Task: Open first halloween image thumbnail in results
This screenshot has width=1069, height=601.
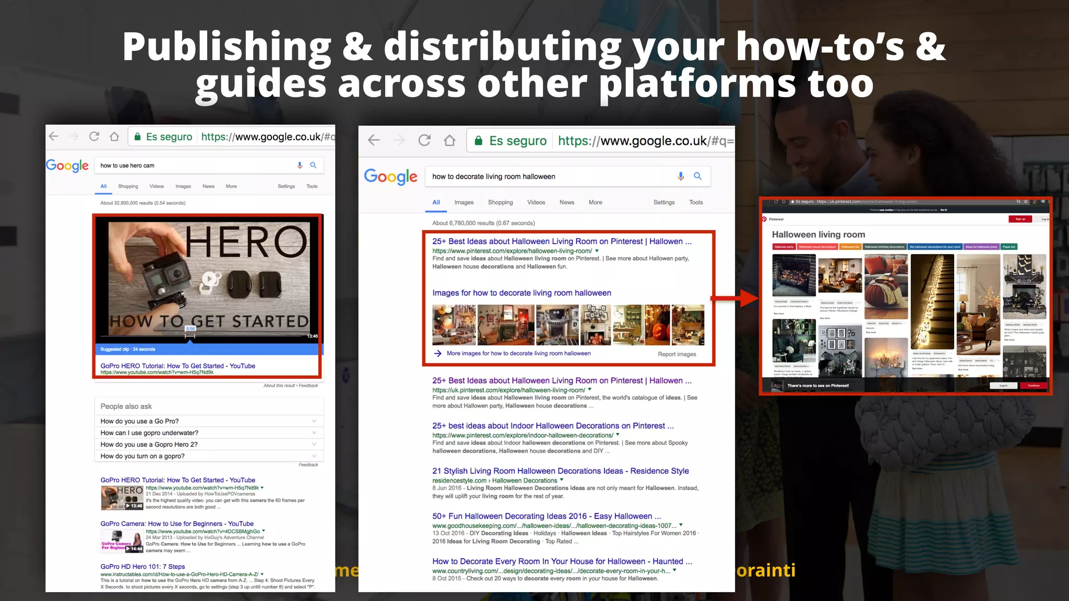Action: [x=454, y=325]
